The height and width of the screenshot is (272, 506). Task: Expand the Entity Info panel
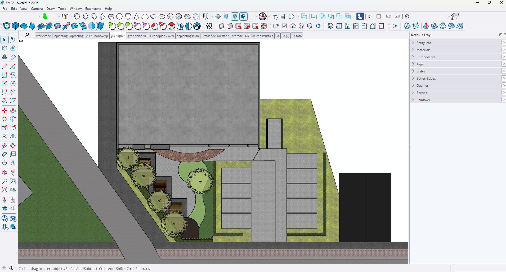click(x=424, y=43)
